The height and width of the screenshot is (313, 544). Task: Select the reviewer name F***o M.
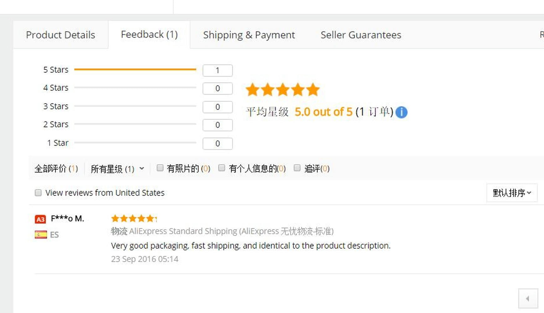67,218
